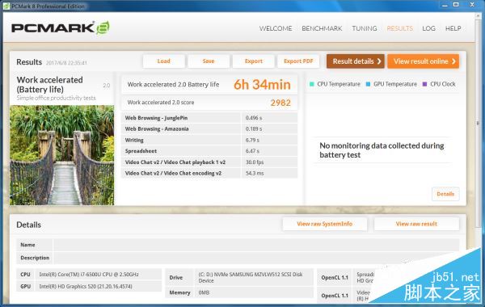Open the WELCOME tab
Screen dimensions: 485x307
pyautogui.click(x=276, y=28)
